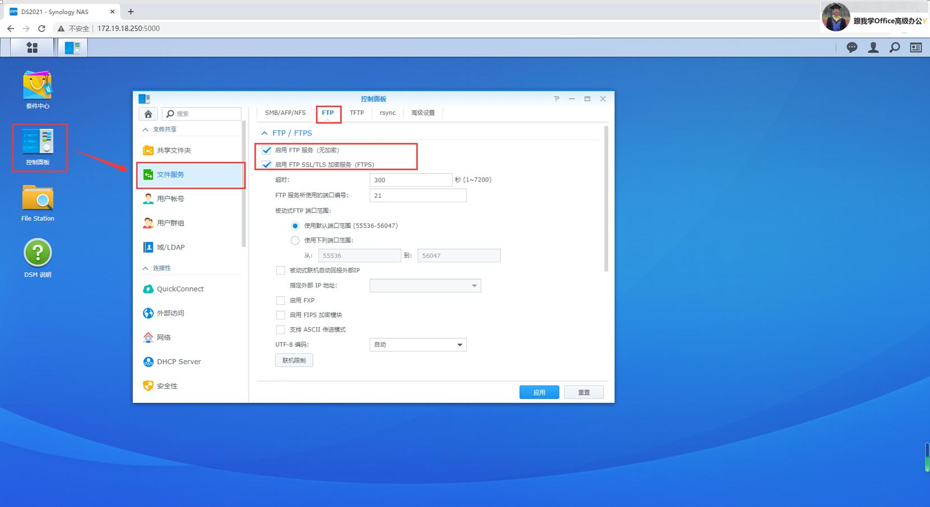Open the user account options icon
This screenshot has height=507, width=930.
[x=873, y=48]
